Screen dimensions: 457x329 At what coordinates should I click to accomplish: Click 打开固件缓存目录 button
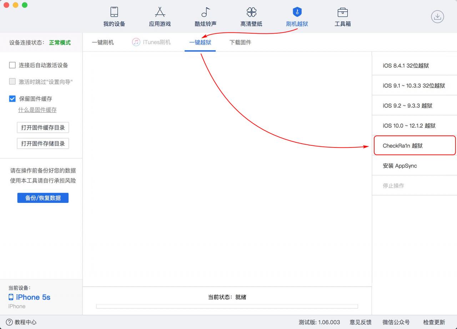coord(43,128)
